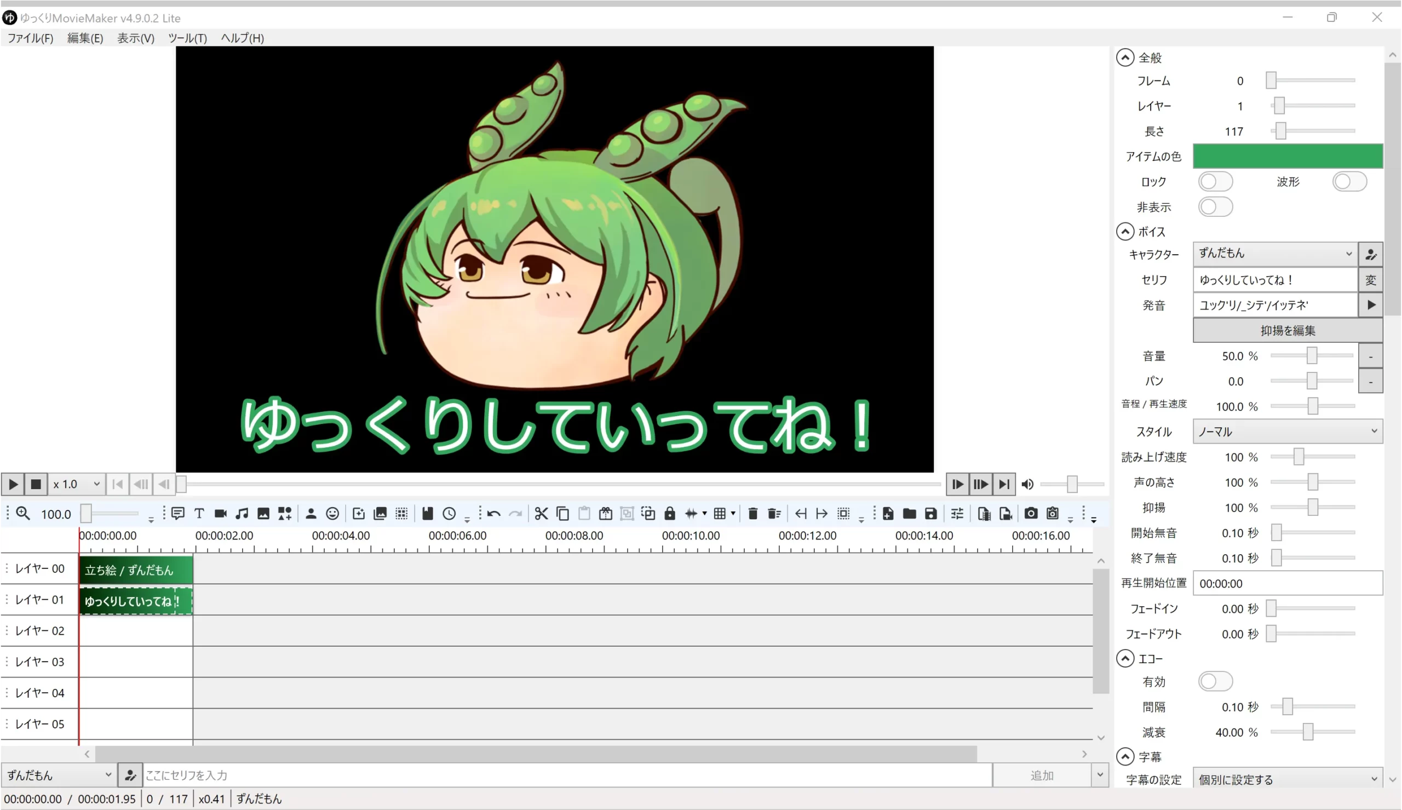Click the 抑揚を編集 button
The width and height of the screenshot is (1402, 810).
[1288, 330]
